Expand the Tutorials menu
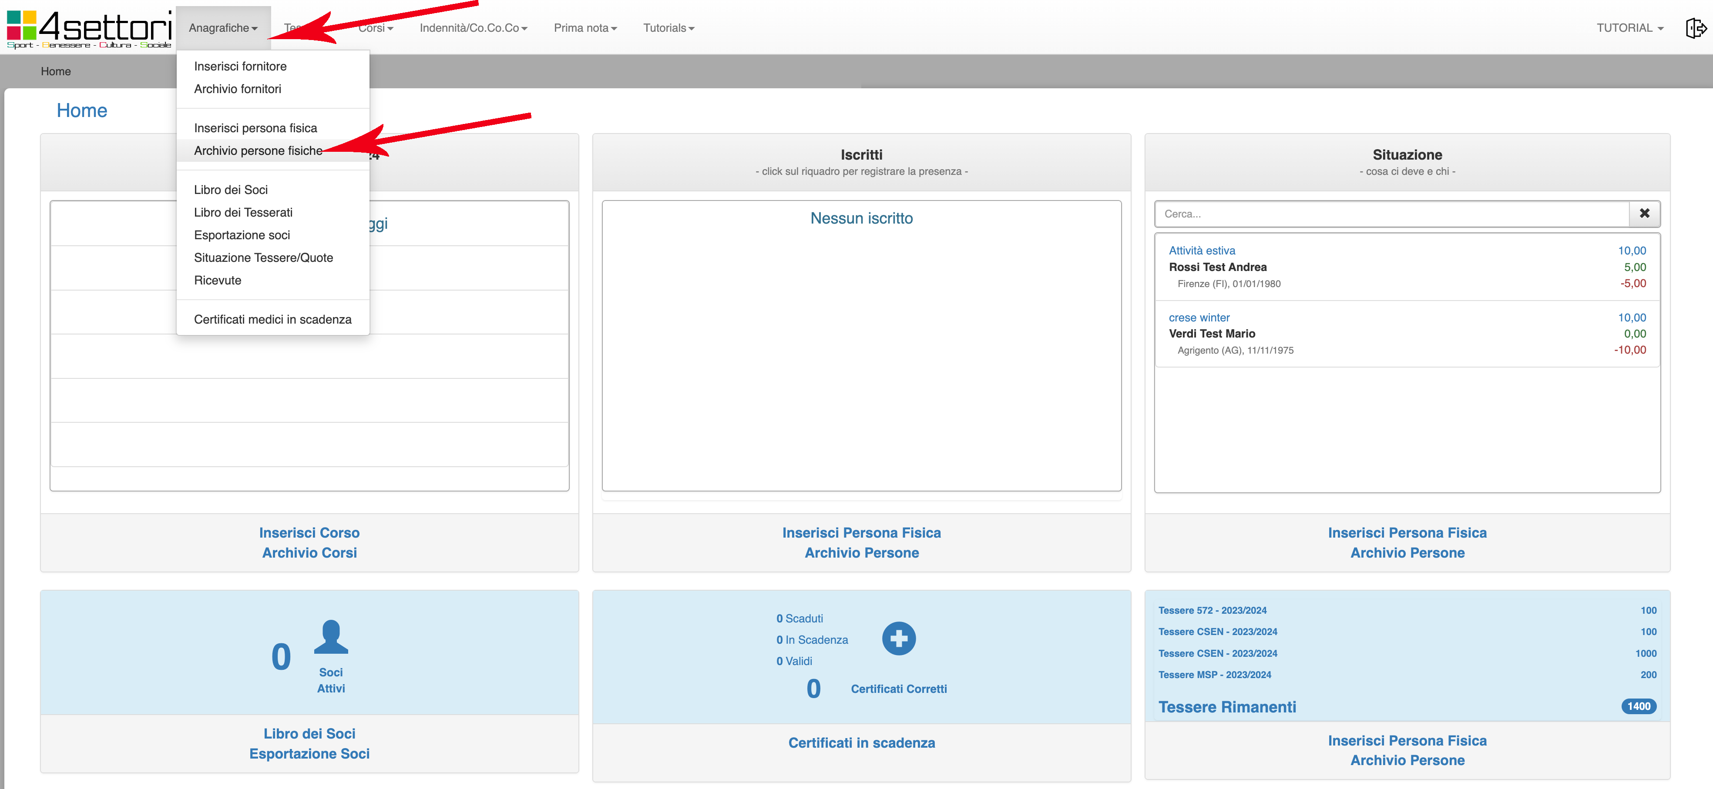 [668, 28]
